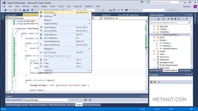The height and width of the screenshot is (111, 198).
Task: Select Add View... from context menu
Action: coord(65,16)
